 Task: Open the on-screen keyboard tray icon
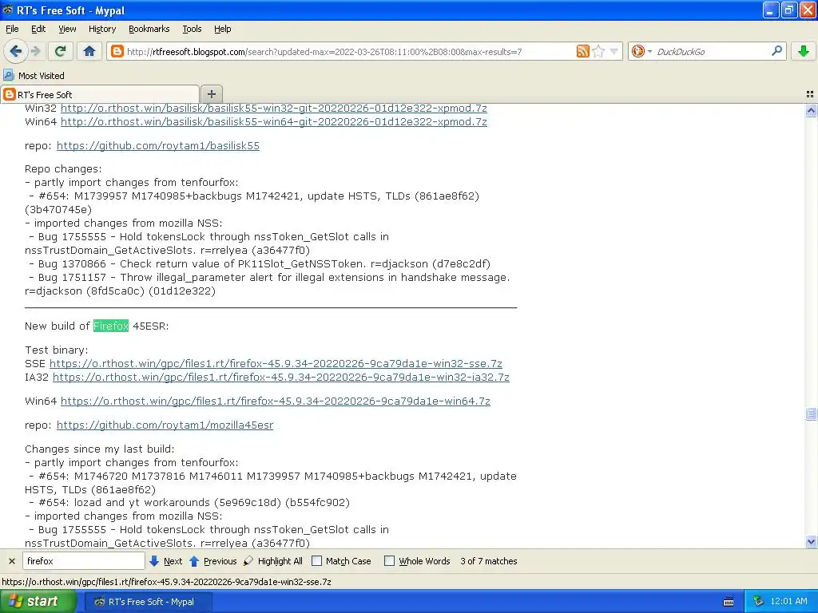pyautogui.click(x=729, y=602)
